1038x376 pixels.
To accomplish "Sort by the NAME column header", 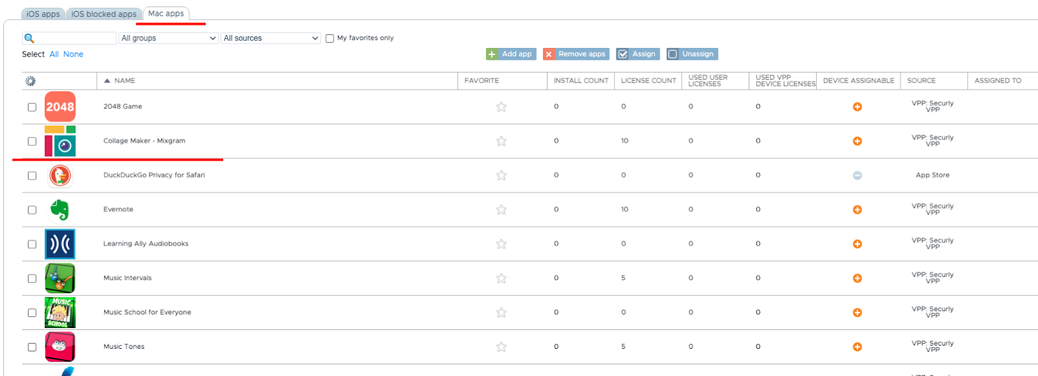I will tap(125, 81).
